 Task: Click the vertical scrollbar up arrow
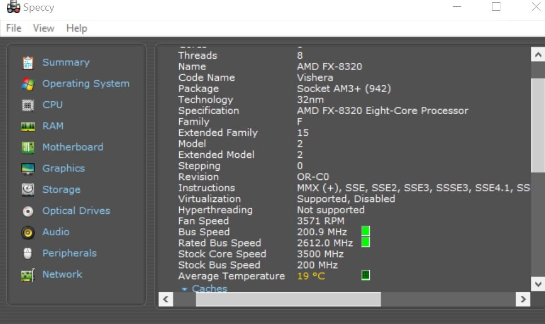(538, 55)
